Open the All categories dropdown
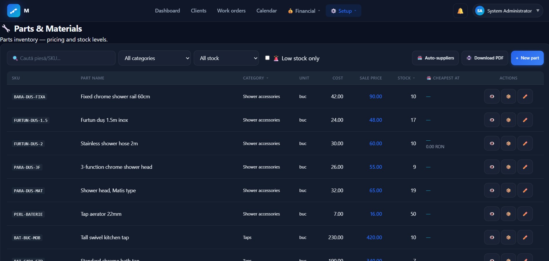Viewport: 549px width, 261px height. tap(154, 58)
